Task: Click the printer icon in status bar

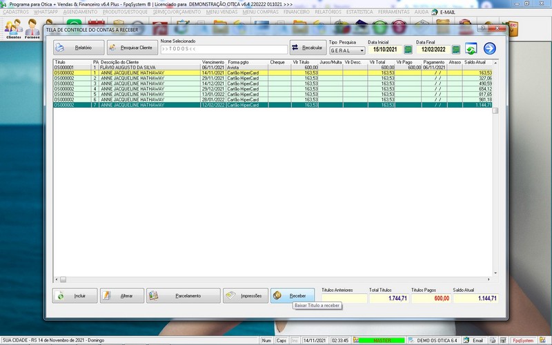Action: pyautogui.click(x=493, y=340)
